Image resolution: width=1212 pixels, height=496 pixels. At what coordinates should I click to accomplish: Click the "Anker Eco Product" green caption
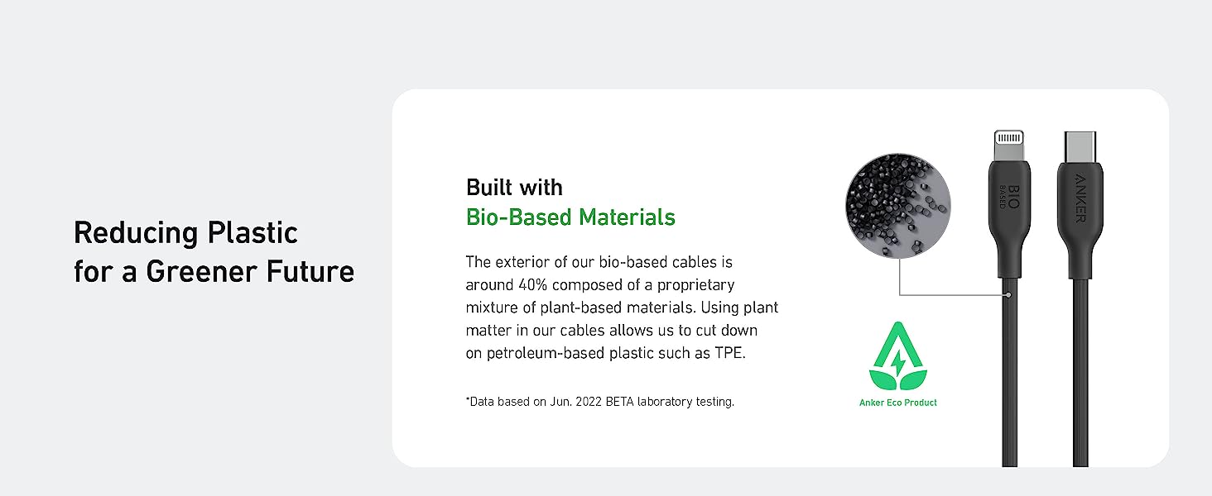[x=898, y=403]
